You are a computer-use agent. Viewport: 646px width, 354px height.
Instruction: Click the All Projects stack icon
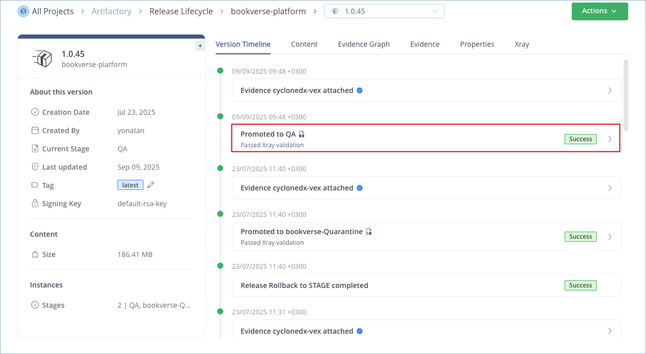tap(23, 11)
